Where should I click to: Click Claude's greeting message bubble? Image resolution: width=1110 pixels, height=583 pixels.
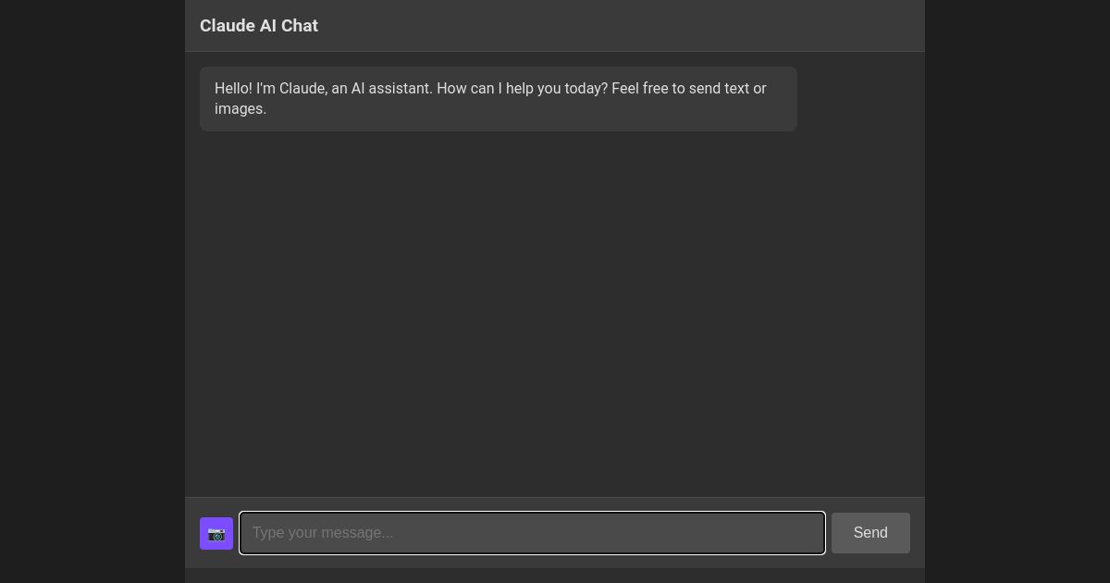click(499, 98)
